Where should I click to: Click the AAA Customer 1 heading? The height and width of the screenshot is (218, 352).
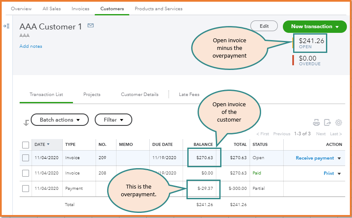[51, 27]
